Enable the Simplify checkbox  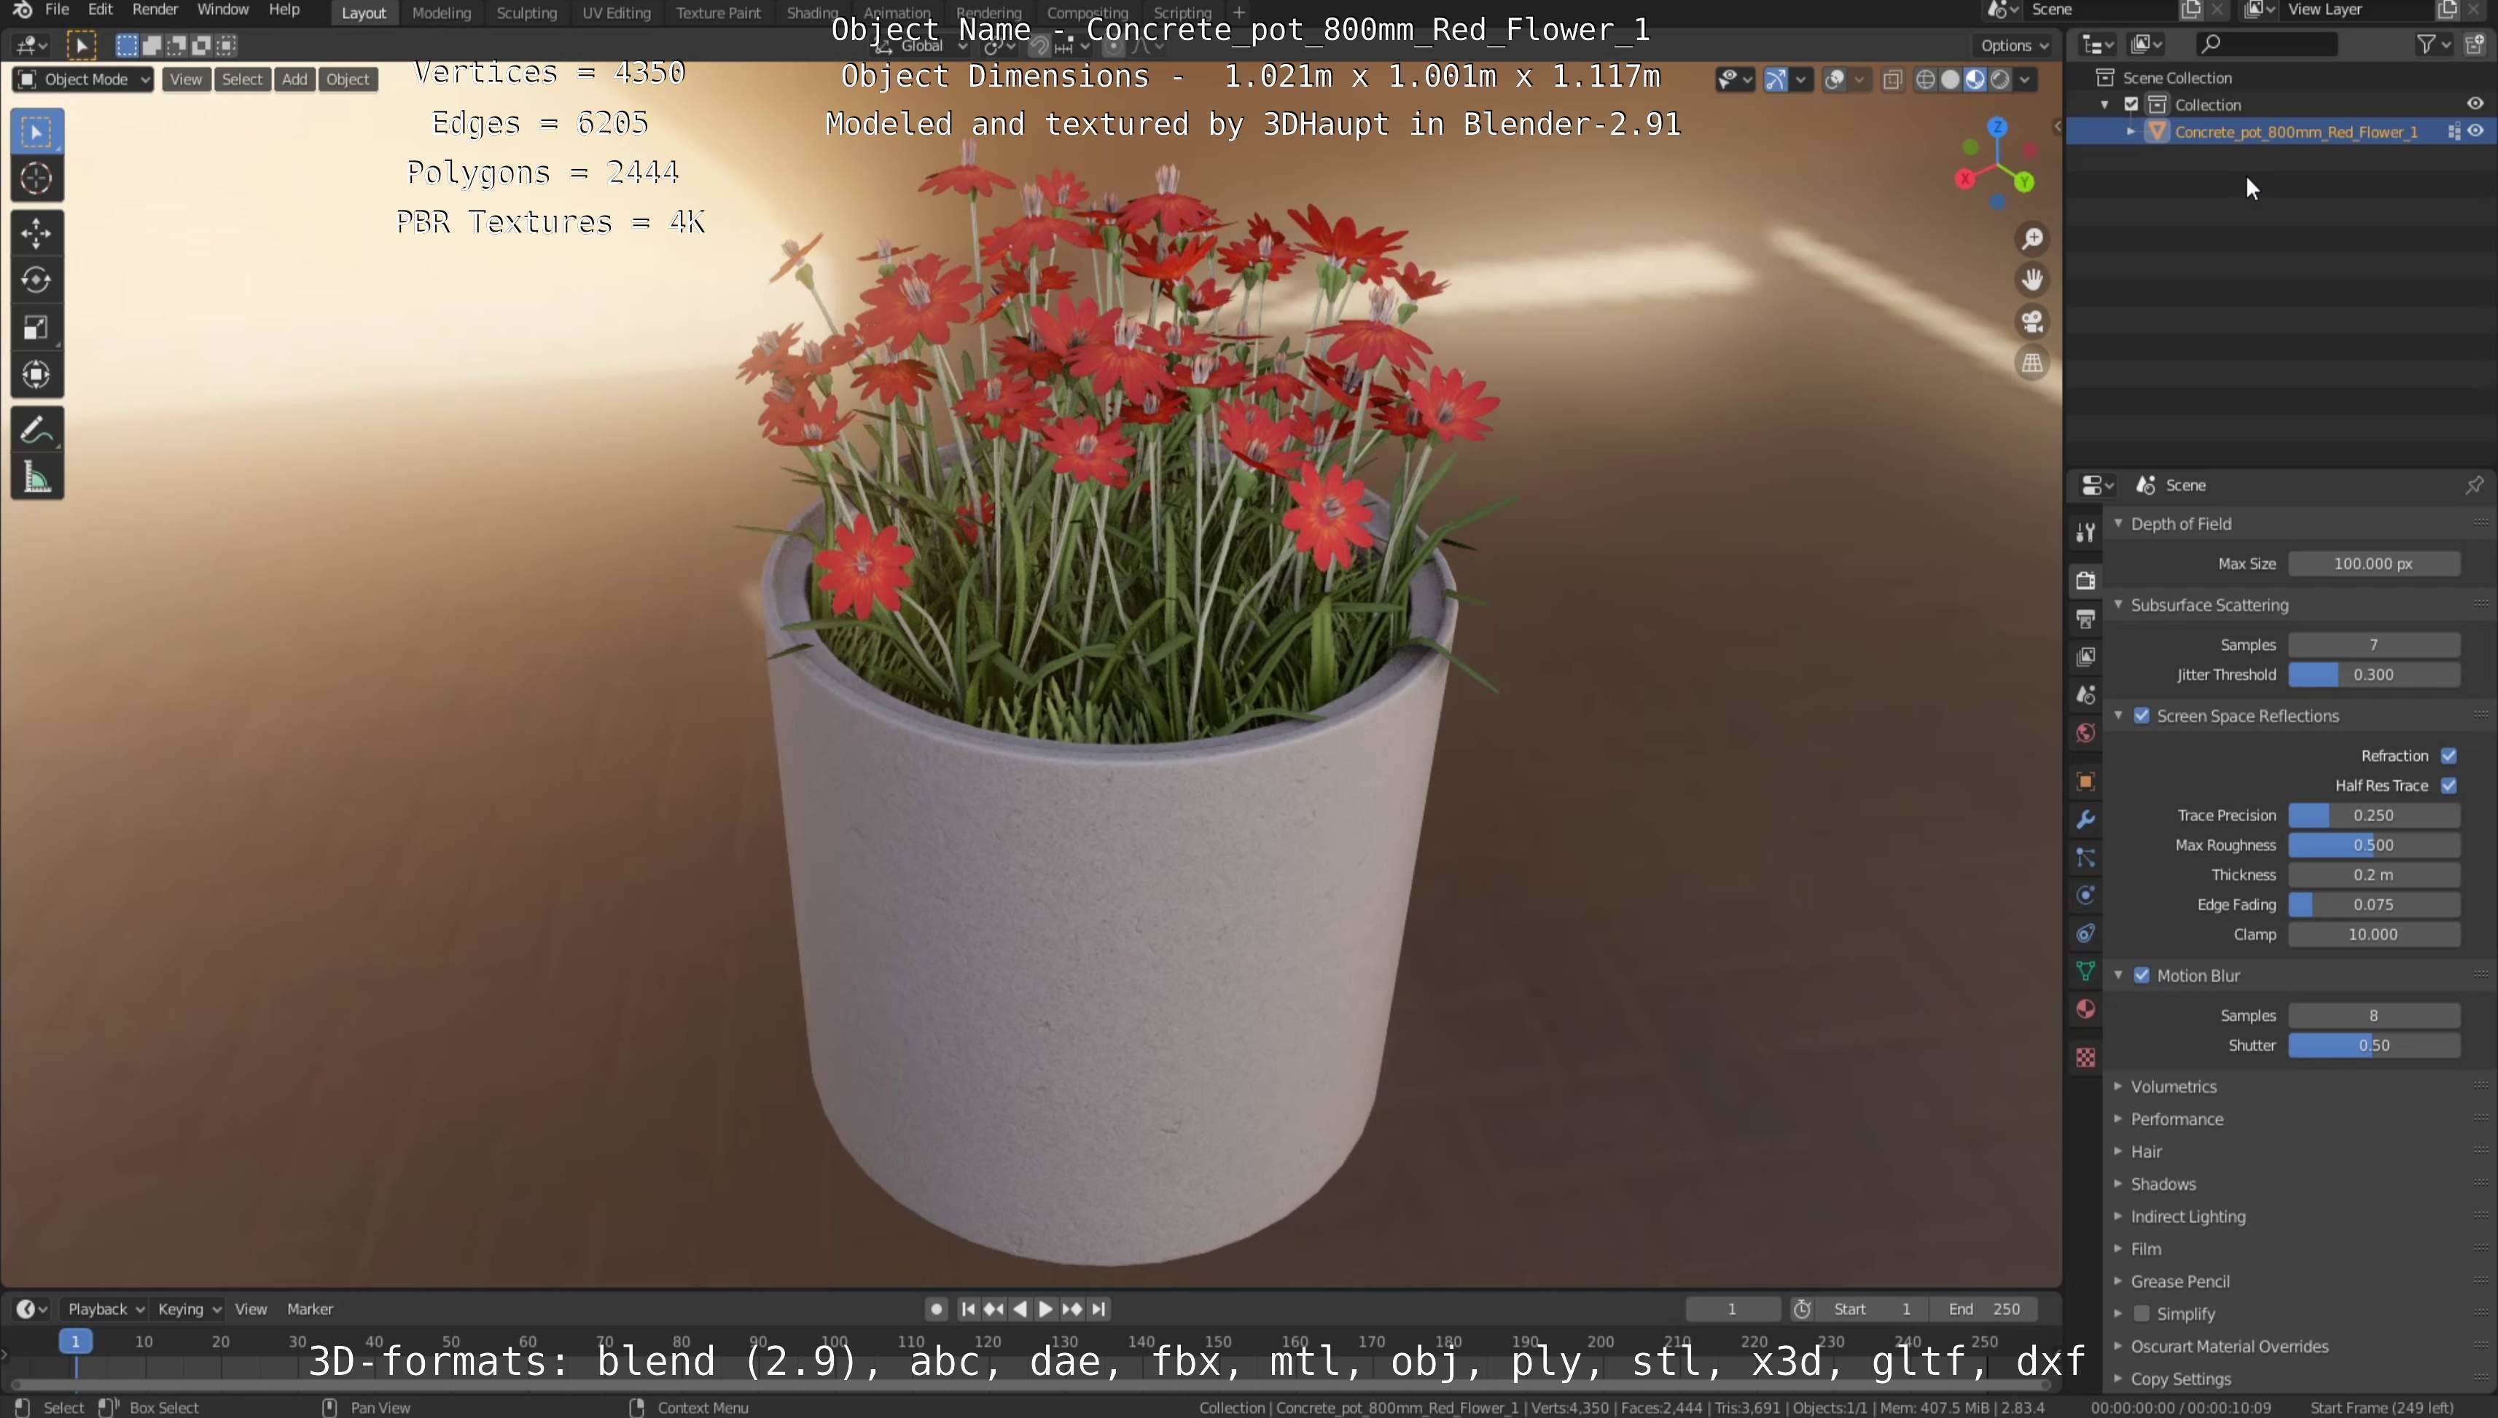pos(2142,1314)
